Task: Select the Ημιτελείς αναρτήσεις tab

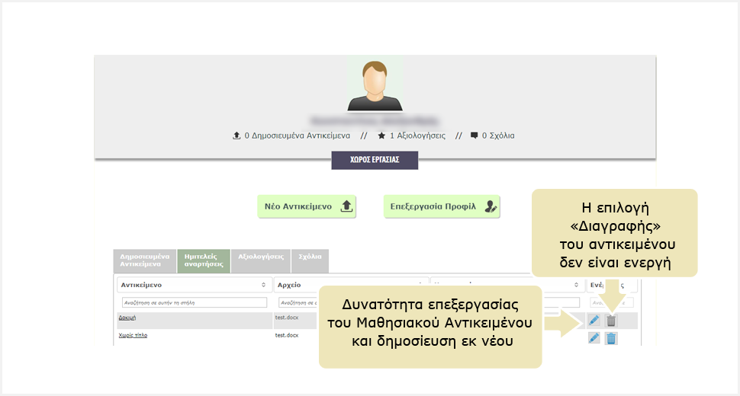Action: coord(204,260)
